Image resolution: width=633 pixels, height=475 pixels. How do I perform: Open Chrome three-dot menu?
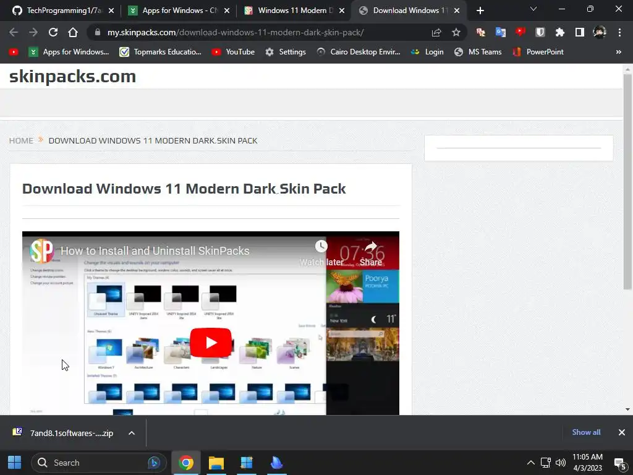pyautogui.click(x=619, y=32)
